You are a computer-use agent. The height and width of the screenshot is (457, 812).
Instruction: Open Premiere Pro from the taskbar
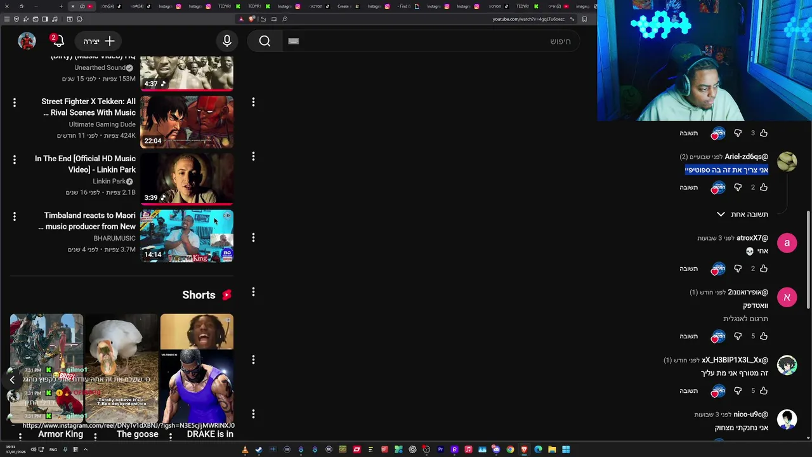(440, 449)
